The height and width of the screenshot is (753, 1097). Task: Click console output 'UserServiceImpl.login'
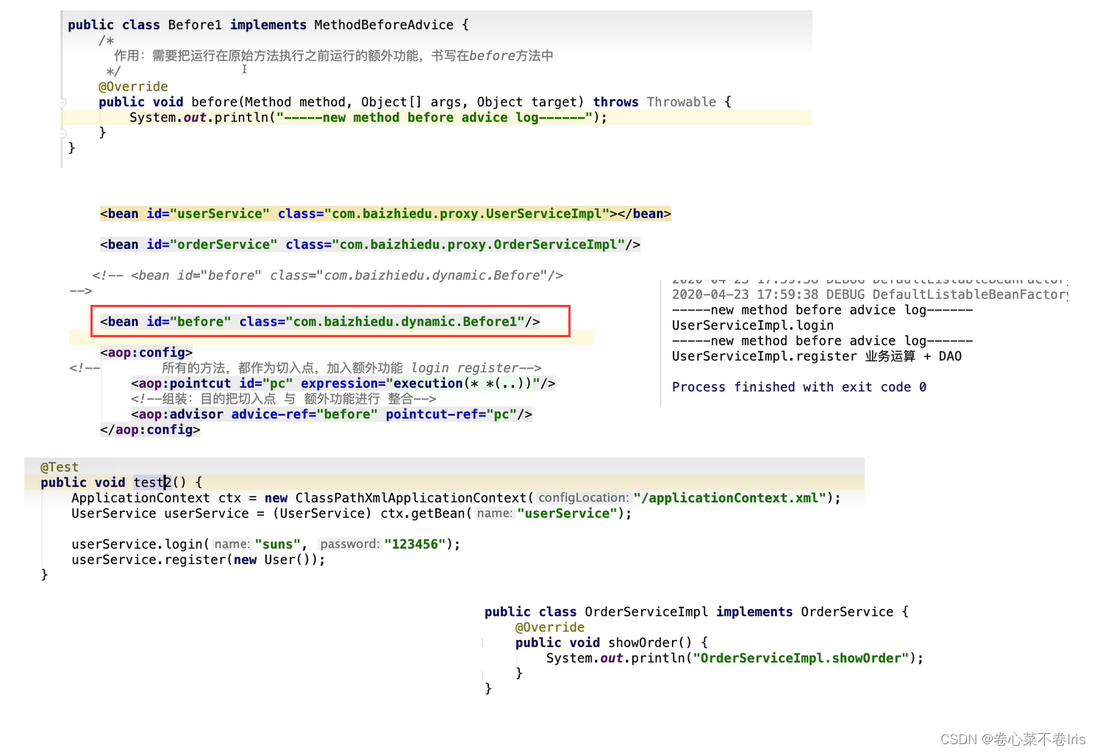tap(753, 325)
